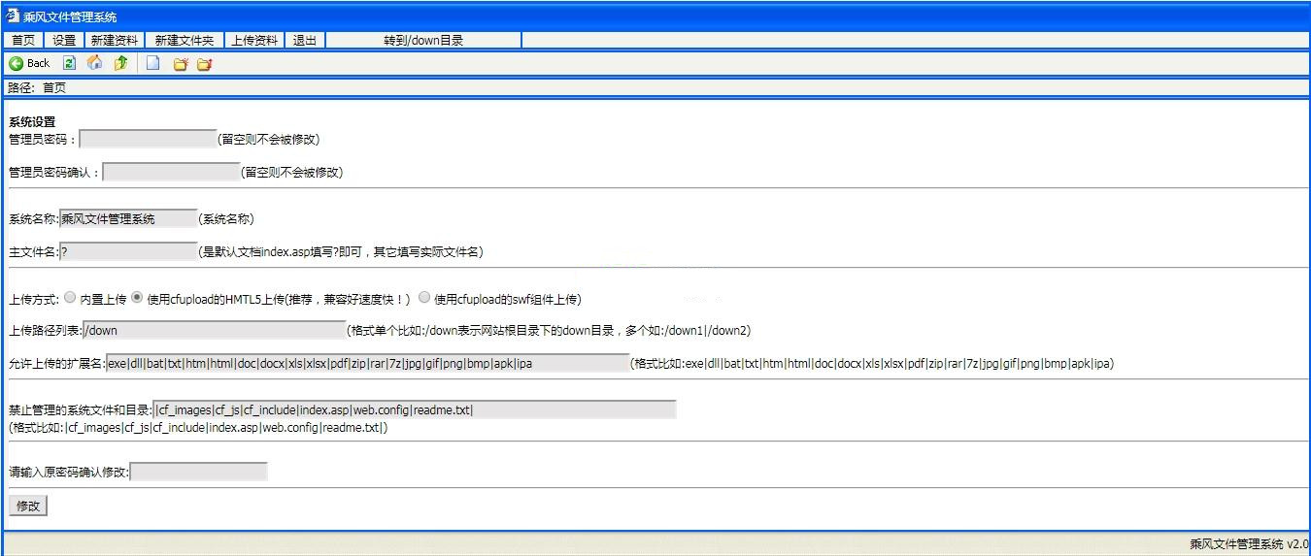Select the 内置上传 upload method
Screen dimensions: 1311x556
coord(70,298)
